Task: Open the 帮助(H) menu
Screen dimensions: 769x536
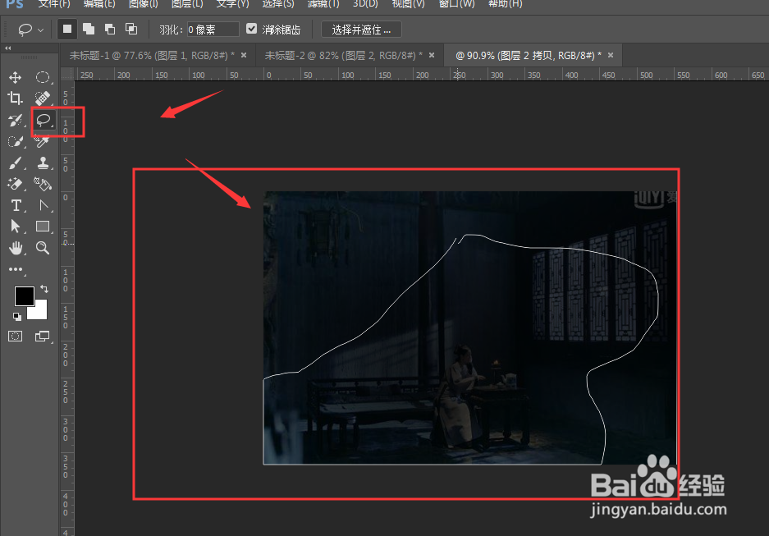Action: [x=506, y=4]
